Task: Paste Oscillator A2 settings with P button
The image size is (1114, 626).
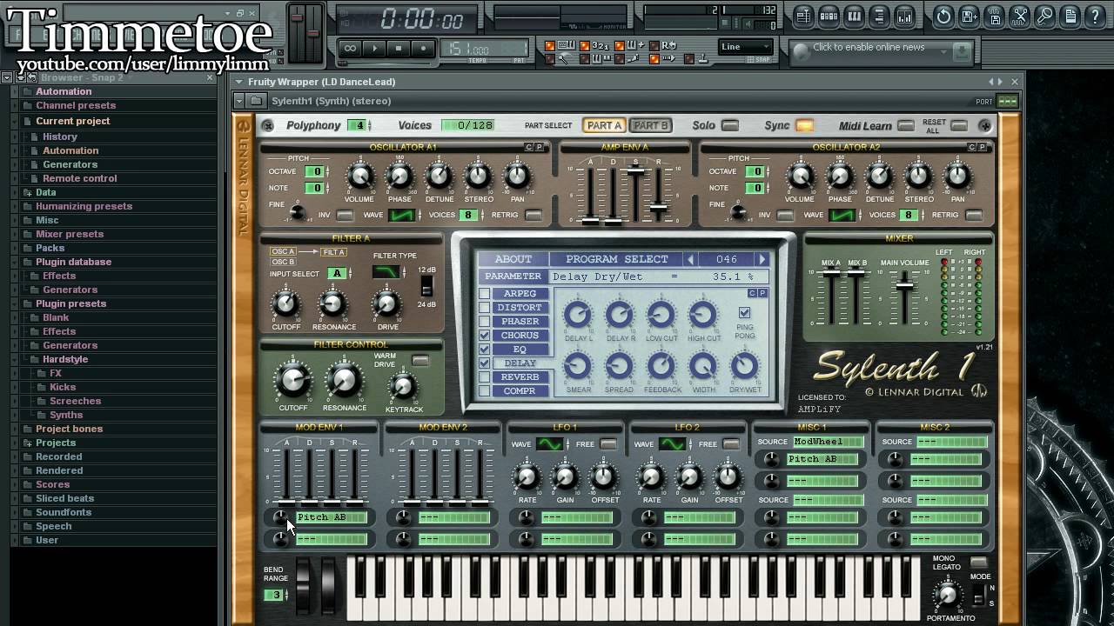Action: click(x=982, y=148)
